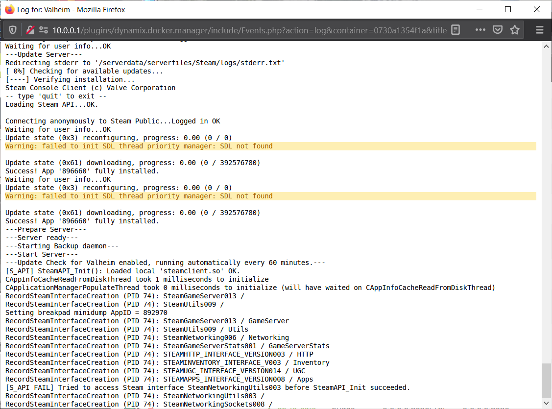Bookmark this page with star icon
Screen dimensions: 552x409
coord(515,30)
